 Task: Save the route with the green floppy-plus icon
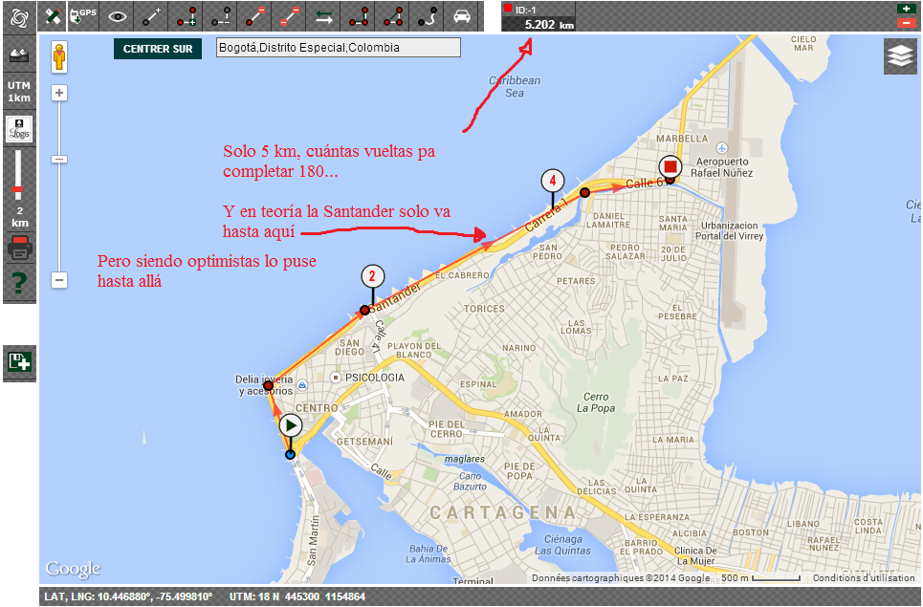coord(19,361)
